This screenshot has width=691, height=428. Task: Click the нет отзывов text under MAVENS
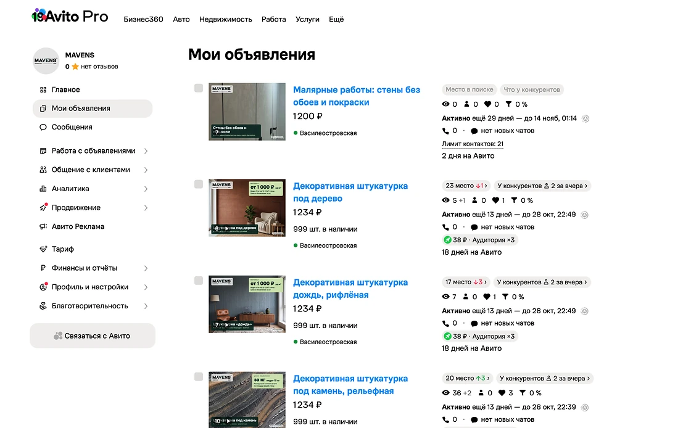tap(99, 67)
